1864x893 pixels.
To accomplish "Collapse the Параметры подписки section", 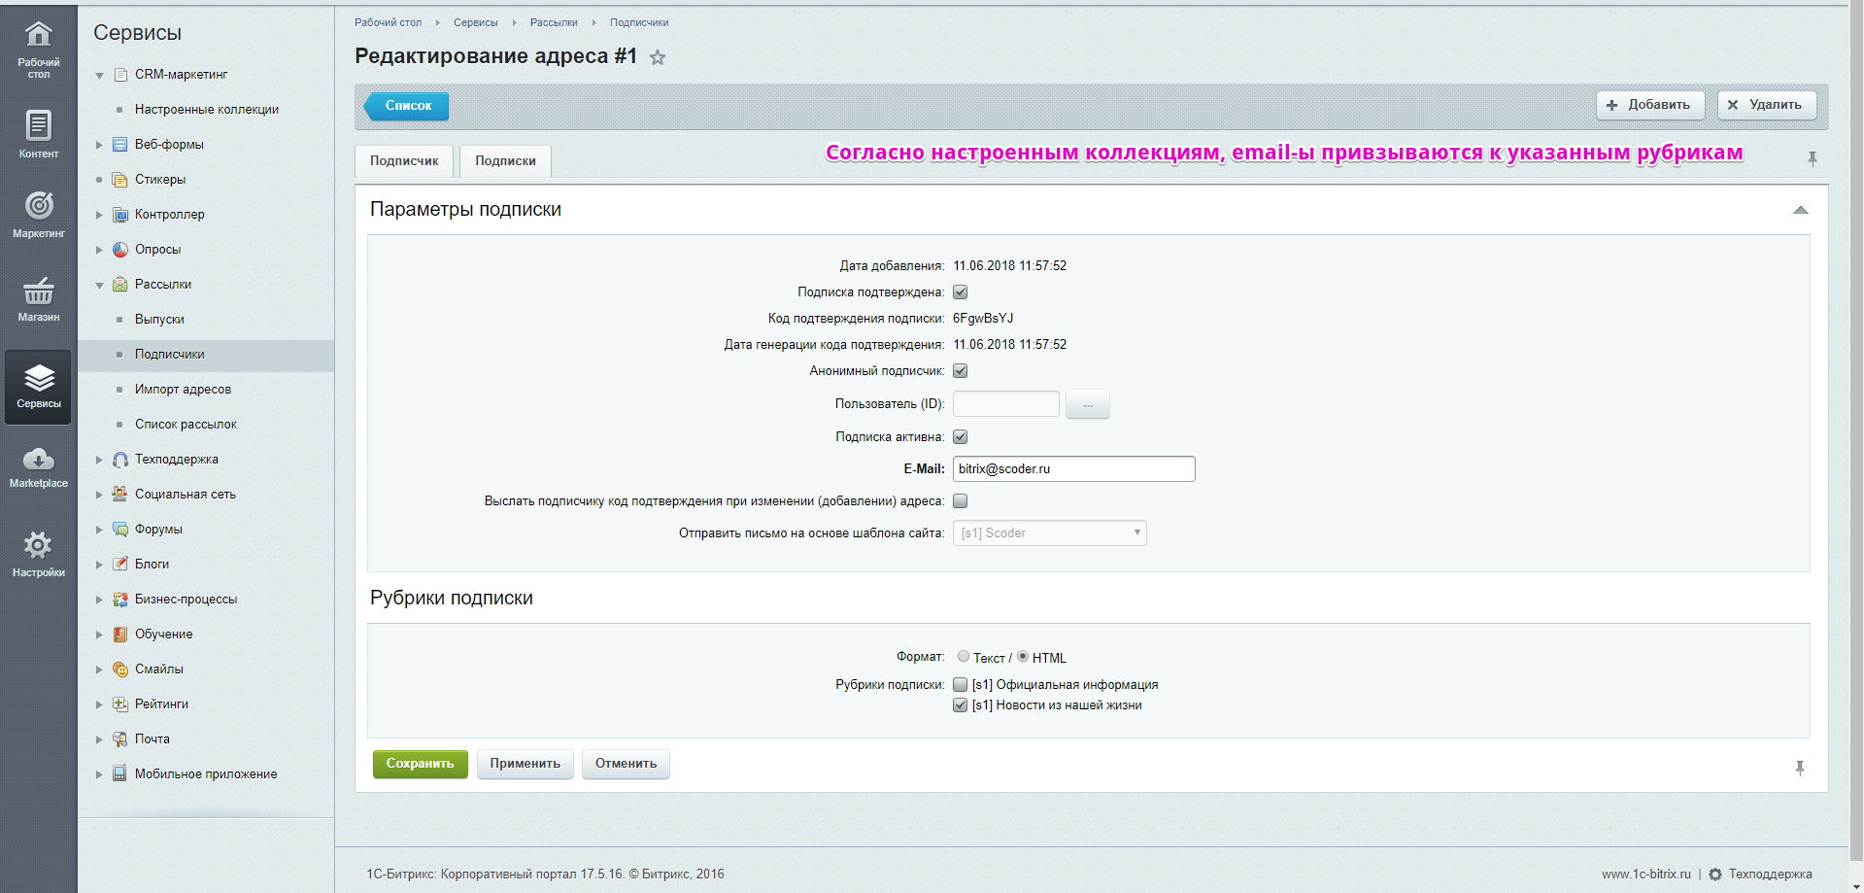I will (1800, 210).
